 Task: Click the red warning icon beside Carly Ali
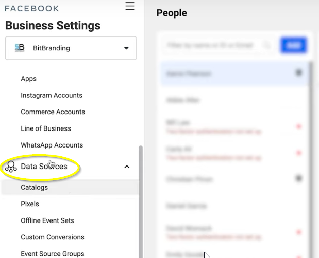299,153
